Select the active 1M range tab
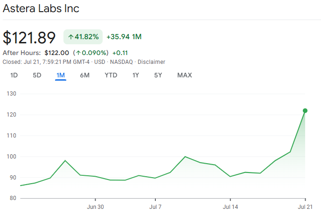Viewport: 321px width, 214px height. pos(61,75)
